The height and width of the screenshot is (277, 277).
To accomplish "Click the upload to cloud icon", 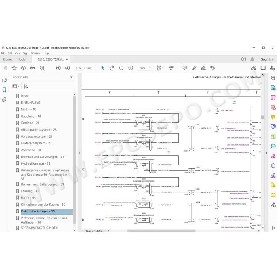I will (23, 68).
